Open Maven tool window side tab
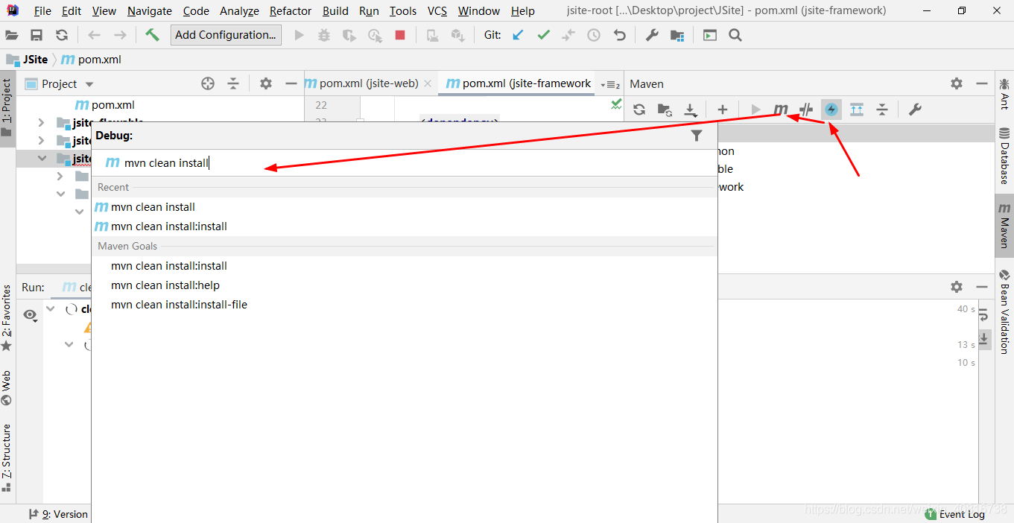Screen dimensions: 1014x523 1004,226
